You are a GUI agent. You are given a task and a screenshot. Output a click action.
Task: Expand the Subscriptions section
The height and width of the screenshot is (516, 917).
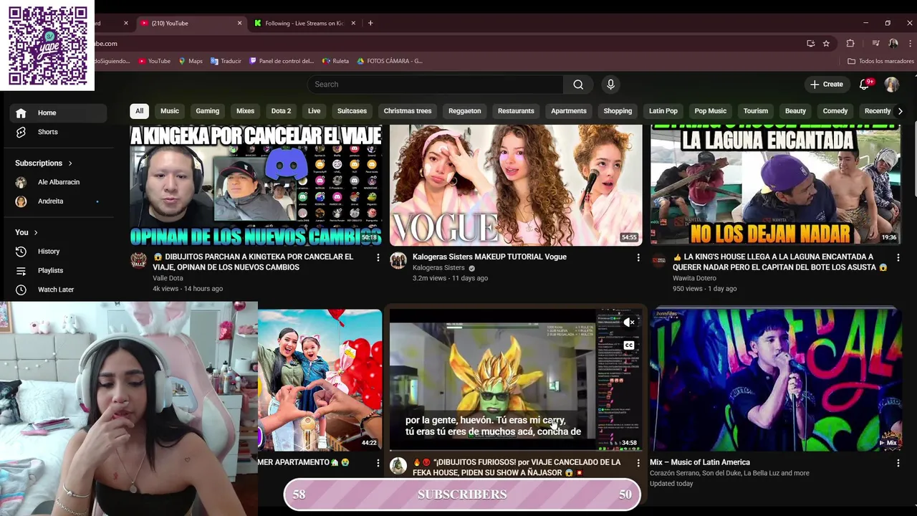point(44,163)
